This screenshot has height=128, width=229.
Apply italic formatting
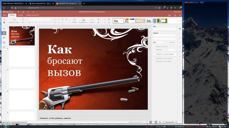33,22
